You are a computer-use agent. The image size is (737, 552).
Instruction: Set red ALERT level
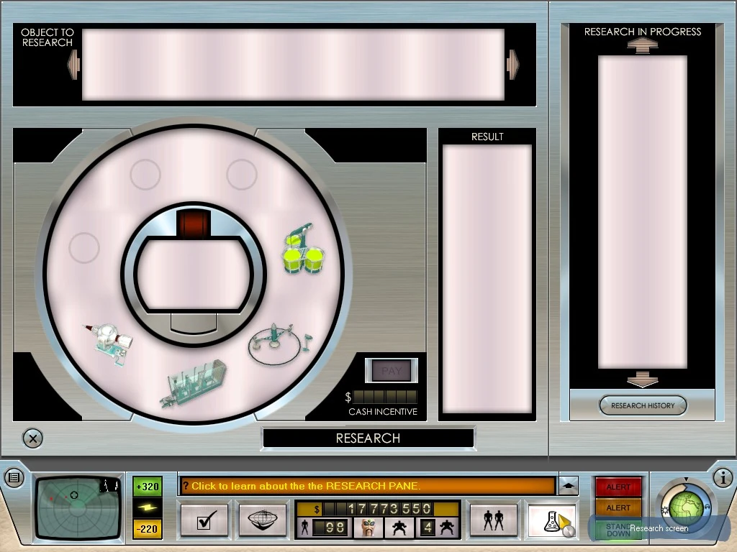[x=618, y=487]
